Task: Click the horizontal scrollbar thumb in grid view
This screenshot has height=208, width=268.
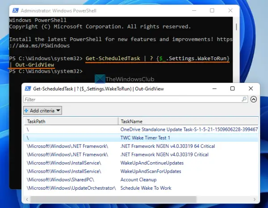Action: coord(113,199)
